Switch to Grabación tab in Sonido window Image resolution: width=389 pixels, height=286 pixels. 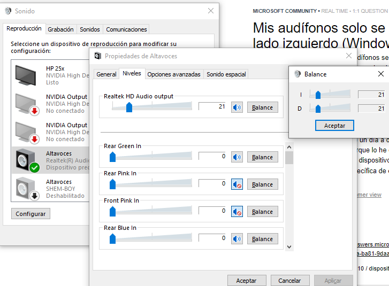(x=61, y=29)
